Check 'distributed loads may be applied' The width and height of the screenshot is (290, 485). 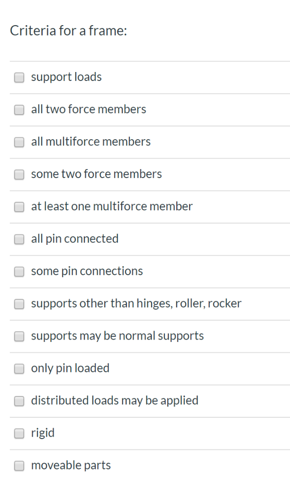tap(19, 401)
